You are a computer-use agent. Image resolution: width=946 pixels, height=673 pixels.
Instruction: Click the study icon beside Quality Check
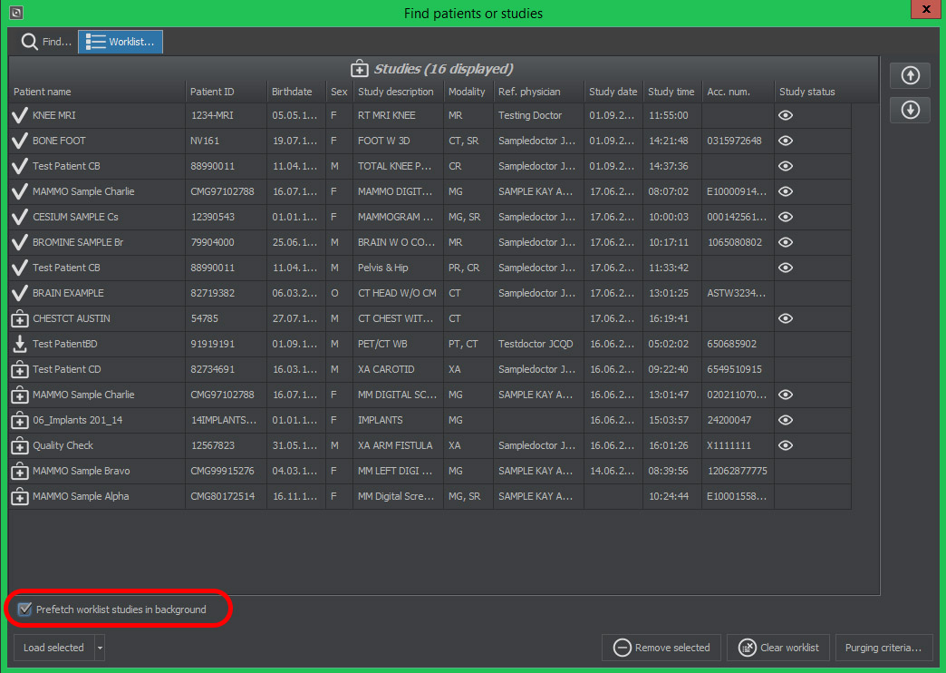point(20,446)
